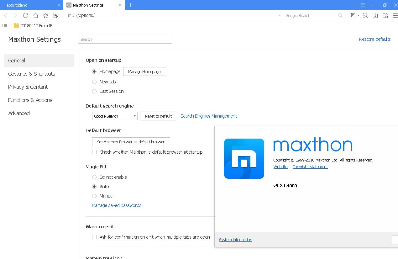Enable exit confirmation for multiple tabs
This screenshot has width=398, height=259.
[94, 237]
